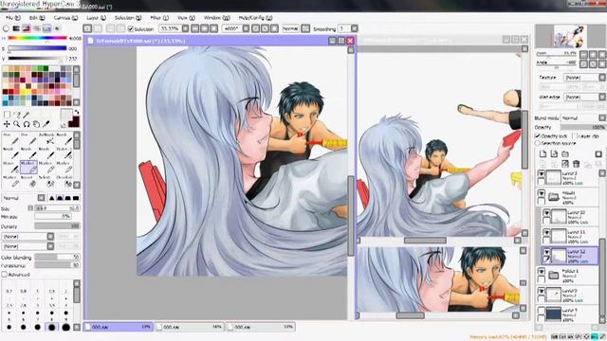Click main canvas vertical scrollbar thumb

pyautogui.click(x=351, y=216)
